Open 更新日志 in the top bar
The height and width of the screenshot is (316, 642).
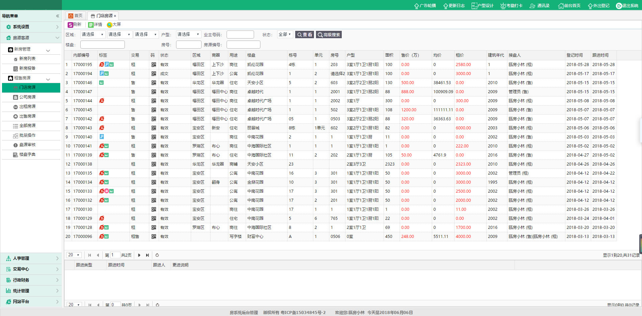coord(454,6)
